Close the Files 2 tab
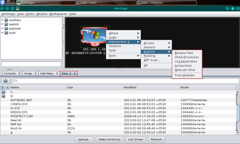Screen dimensions: 240x144 (x=75, y=73)
